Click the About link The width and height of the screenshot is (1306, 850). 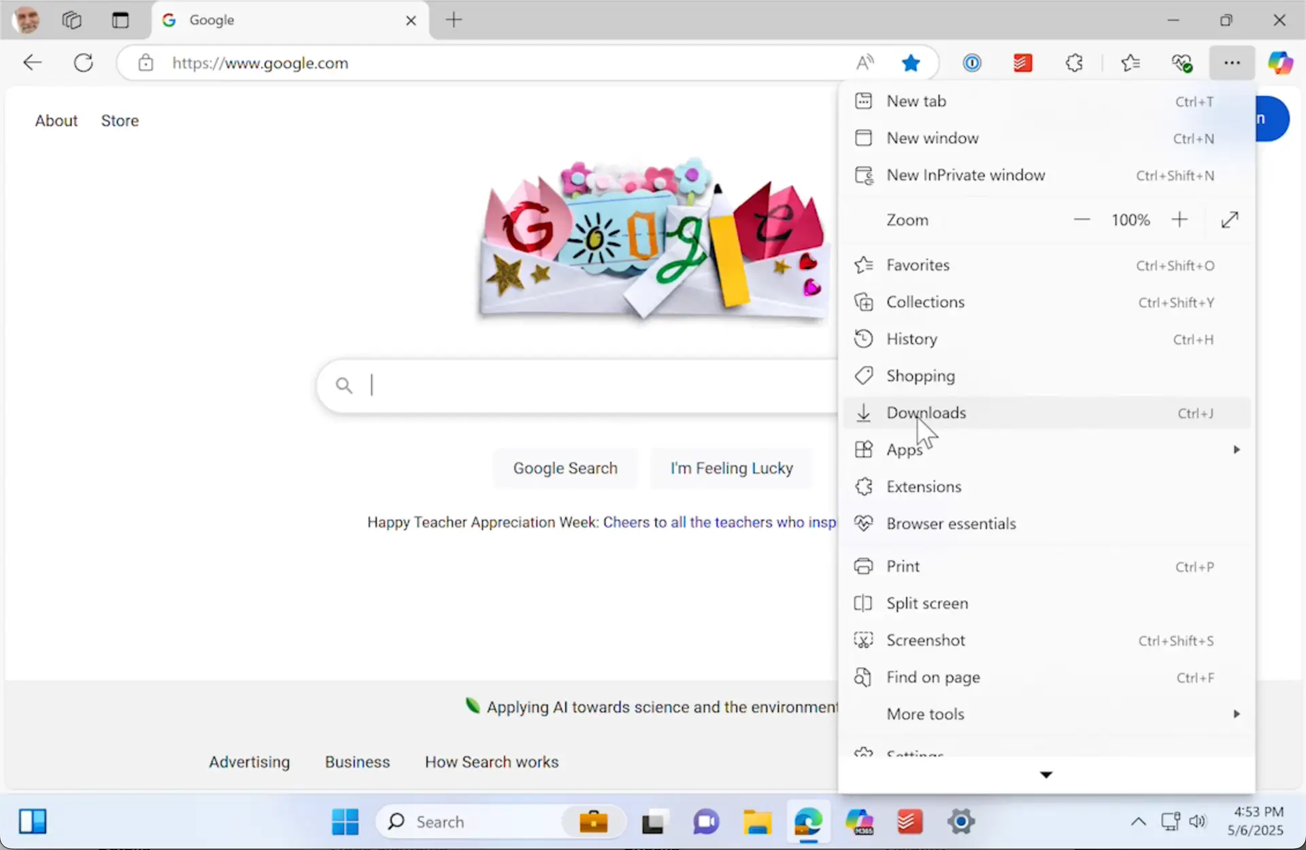[x=56, y=121]
